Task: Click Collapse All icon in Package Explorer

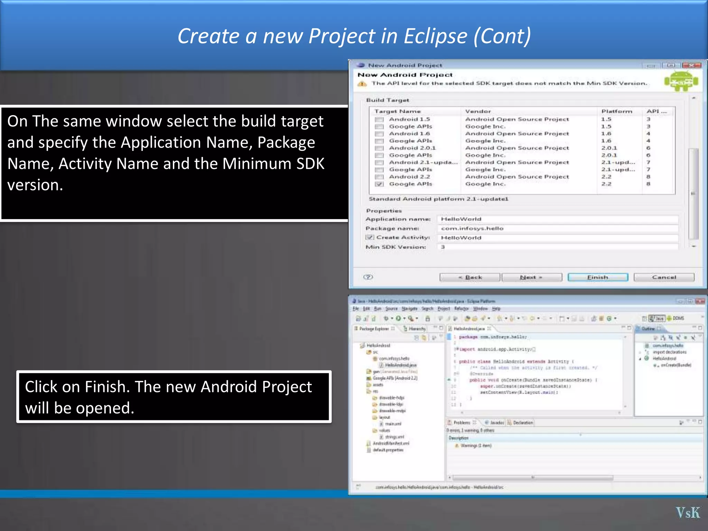Action: (416, 338)
